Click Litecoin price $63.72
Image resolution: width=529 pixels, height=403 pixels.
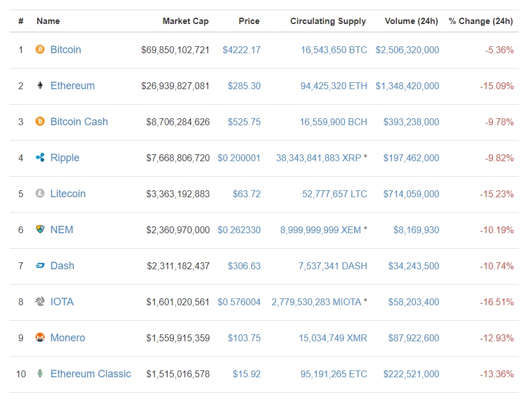(x=246, y=194)
